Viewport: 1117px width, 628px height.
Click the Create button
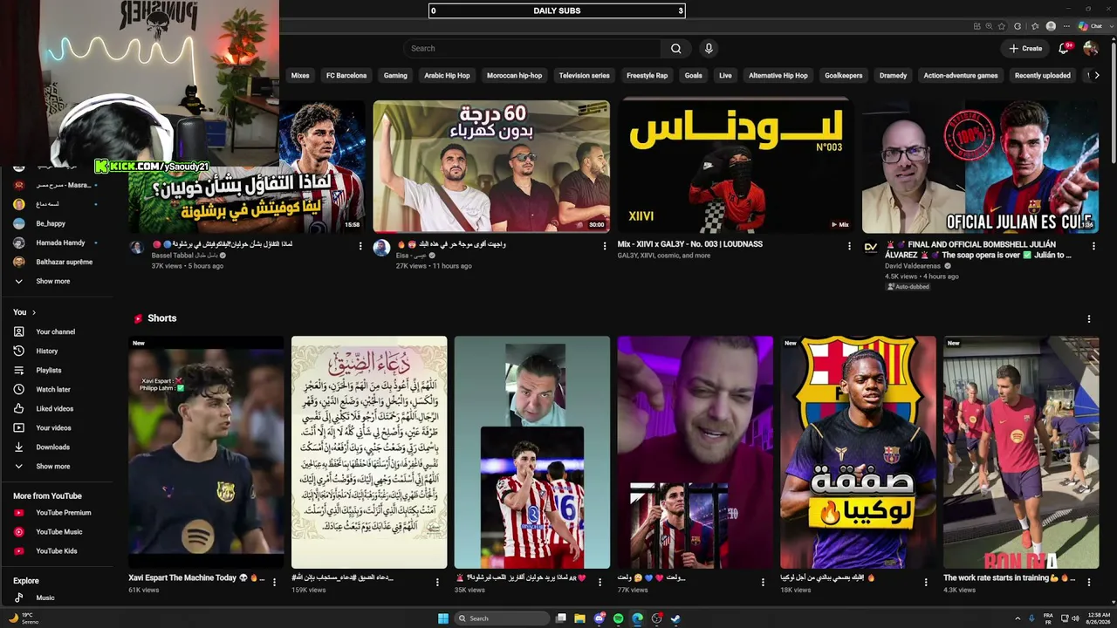[1025, 49]
